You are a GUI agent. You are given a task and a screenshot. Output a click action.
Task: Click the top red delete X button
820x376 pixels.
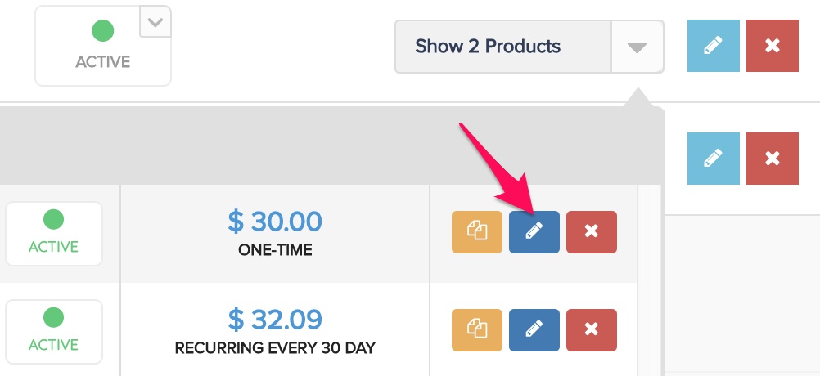coord(773,46)
